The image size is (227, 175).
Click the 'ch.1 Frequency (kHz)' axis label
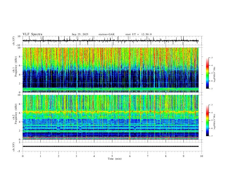[15, 66]
